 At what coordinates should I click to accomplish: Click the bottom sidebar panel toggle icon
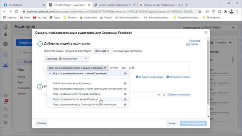coord(5,122)
